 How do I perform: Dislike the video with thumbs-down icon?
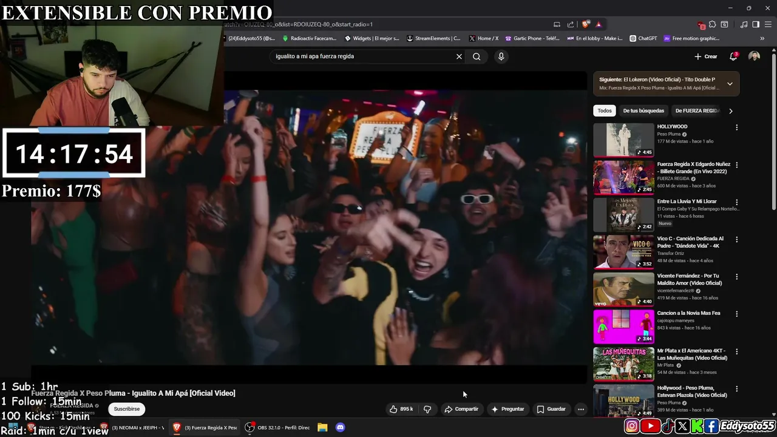(x=427, y=409)
